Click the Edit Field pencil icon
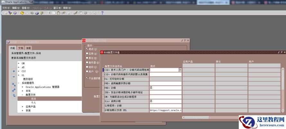The height and width of the screenshot is (129, 286). tap(76, 13)
